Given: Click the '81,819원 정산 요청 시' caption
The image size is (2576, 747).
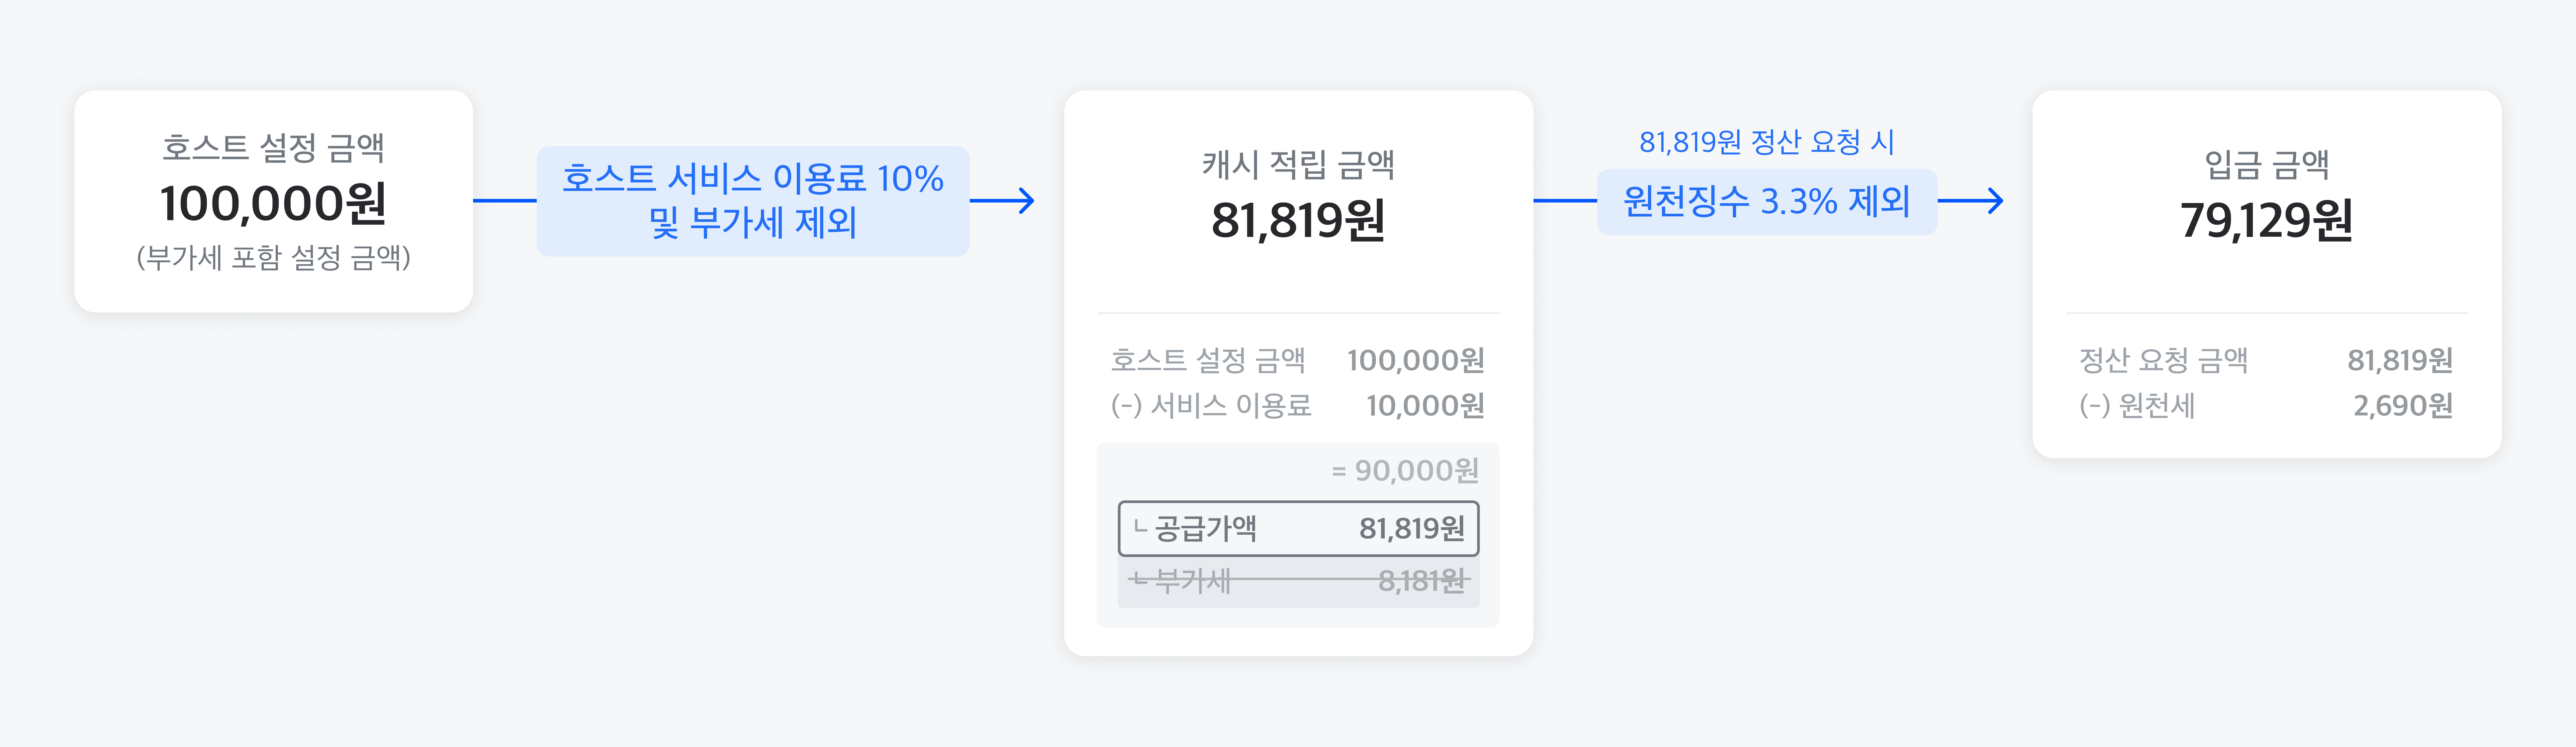Looking at the screenshot, I should tap(1766, 142).
